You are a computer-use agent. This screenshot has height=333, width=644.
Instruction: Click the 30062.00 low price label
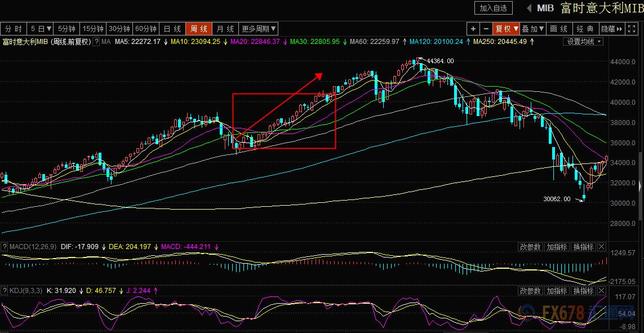pos(557,199)
